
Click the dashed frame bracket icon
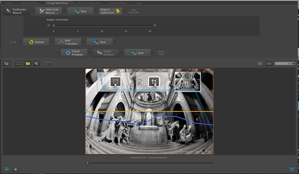19,64
